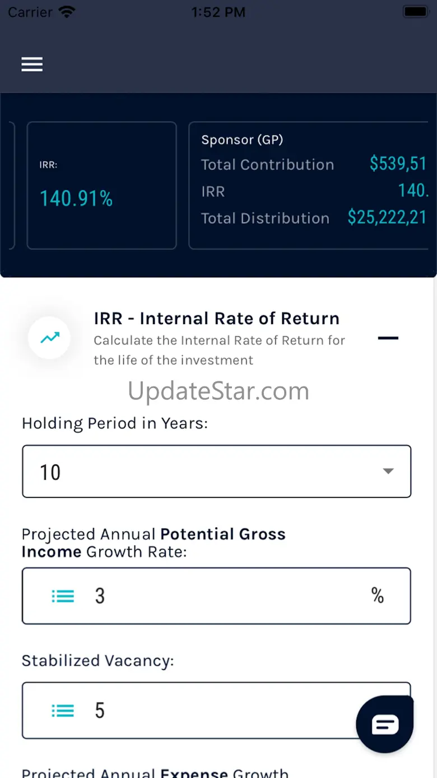The width and height of the screenshot is (437, 778).
Task: Tap list icon in Stabilized Vacancy field
Action: [63, 711]
